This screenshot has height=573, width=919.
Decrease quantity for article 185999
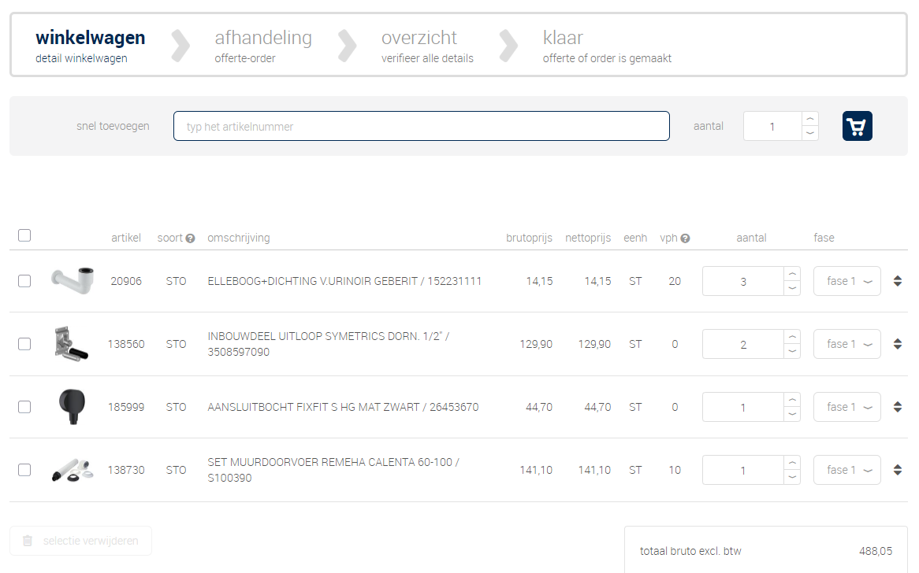click(792, 414)
